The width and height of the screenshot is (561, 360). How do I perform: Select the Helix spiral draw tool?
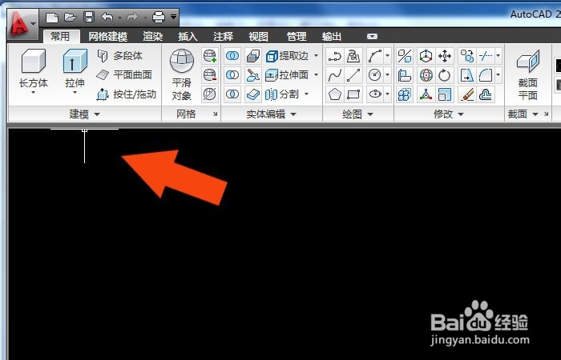coord(353,56)
